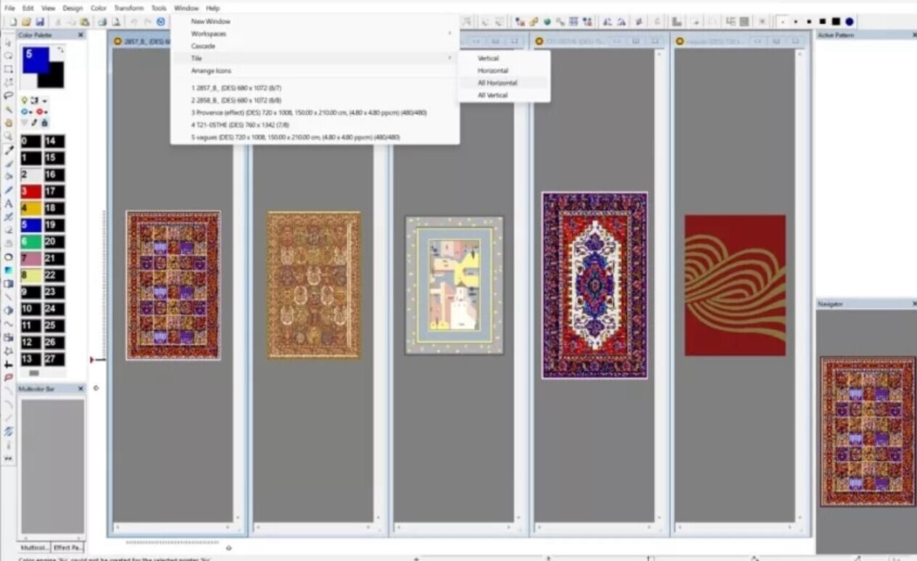
Task: Choose All Horizontal from Tile submenu
Action: coord(497,83)
